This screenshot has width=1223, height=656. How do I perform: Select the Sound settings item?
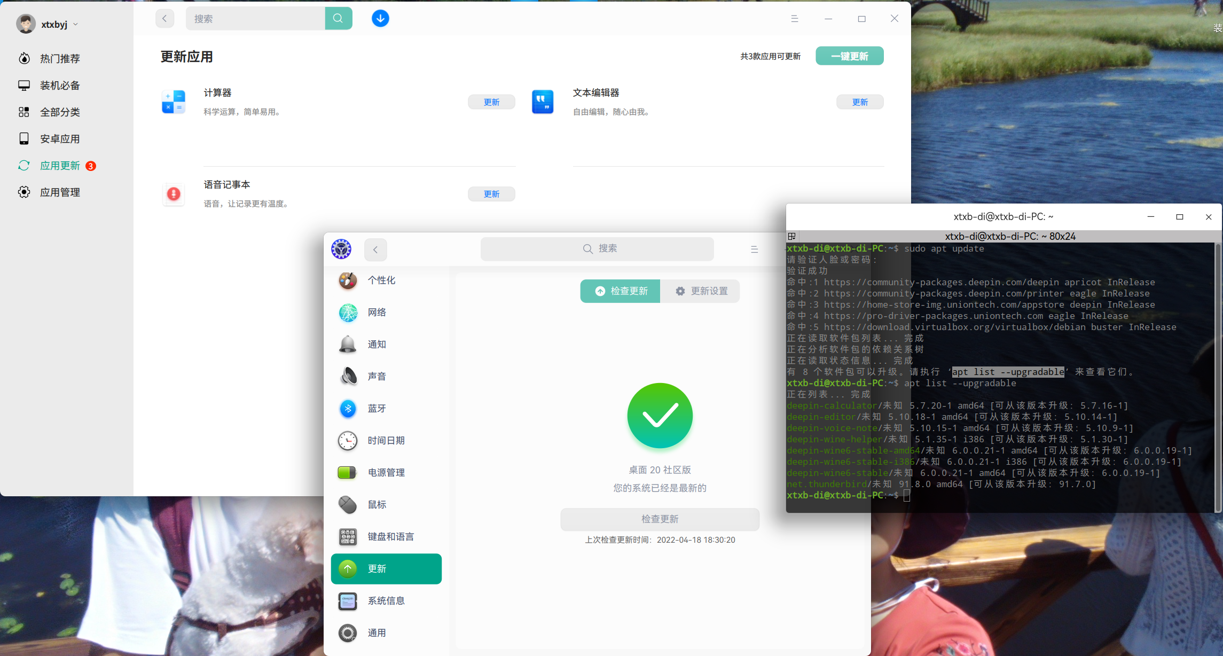click(x=377, y=377)
